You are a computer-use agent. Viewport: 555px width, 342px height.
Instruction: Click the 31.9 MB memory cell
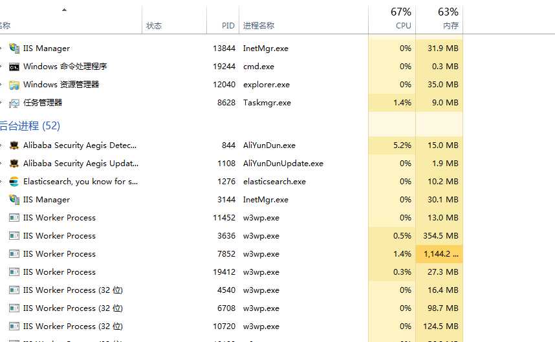click(443, 48)
